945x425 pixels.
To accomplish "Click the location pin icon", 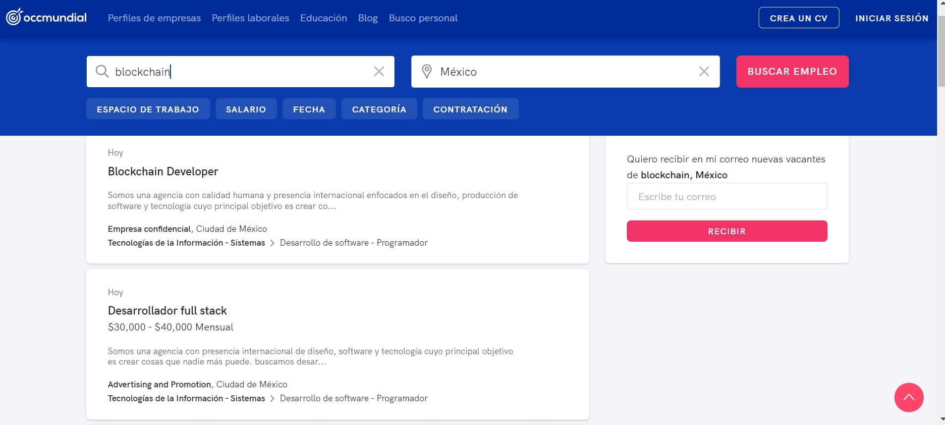I will point(427,71).
